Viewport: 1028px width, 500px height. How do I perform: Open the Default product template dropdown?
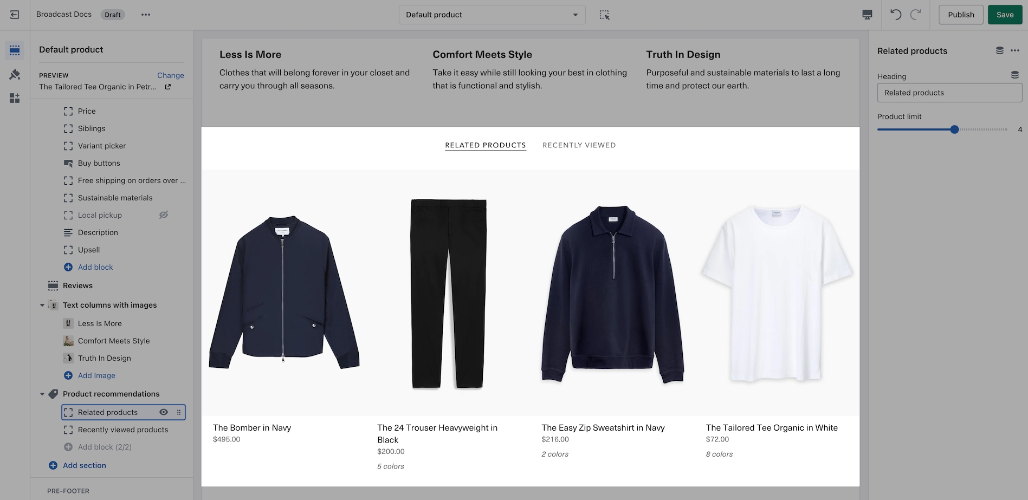tap(492, 15)
